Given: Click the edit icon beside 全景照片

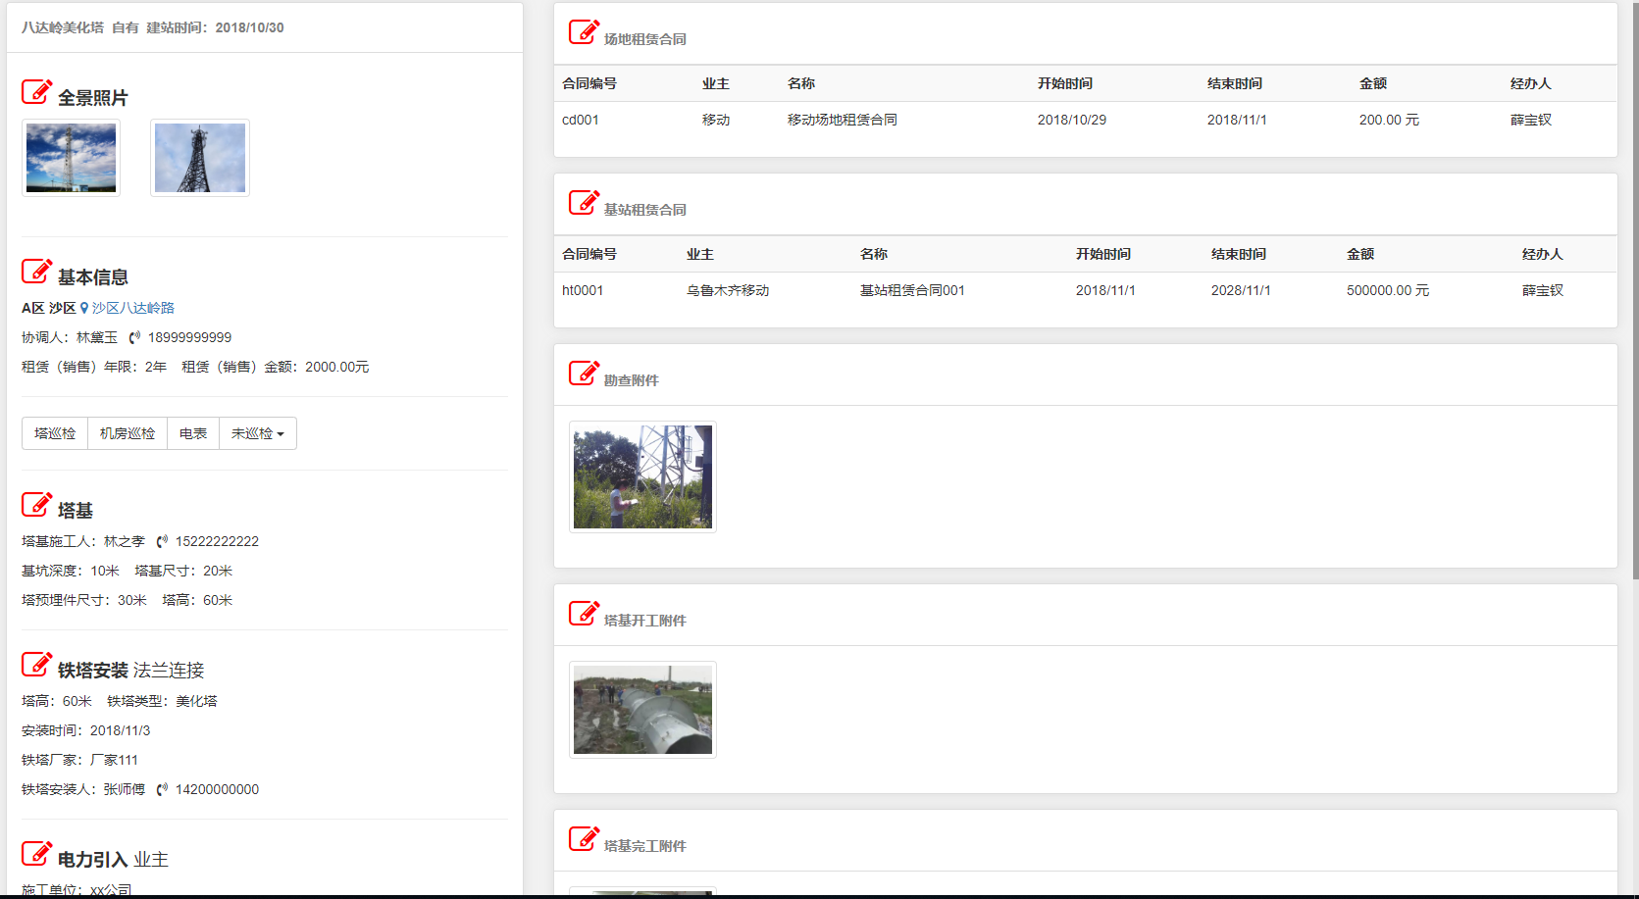Looking at the screenshot, I should pos(36,92).
